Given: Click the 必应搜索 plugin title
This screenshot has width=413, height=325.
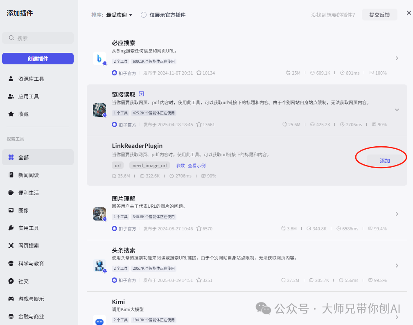Looking at the screenshot, I should (x=124, y=43).
